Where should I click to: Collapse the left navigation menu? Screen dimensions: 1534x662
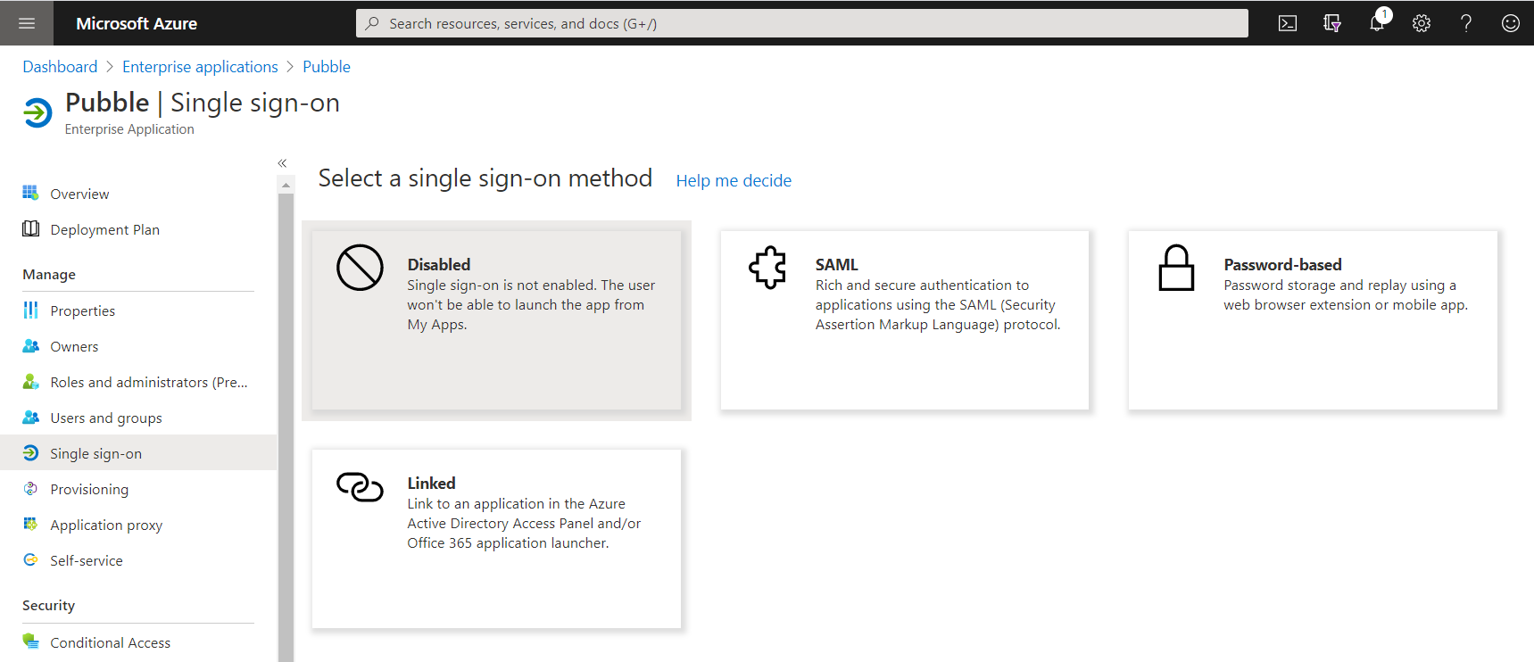[282, 163]
